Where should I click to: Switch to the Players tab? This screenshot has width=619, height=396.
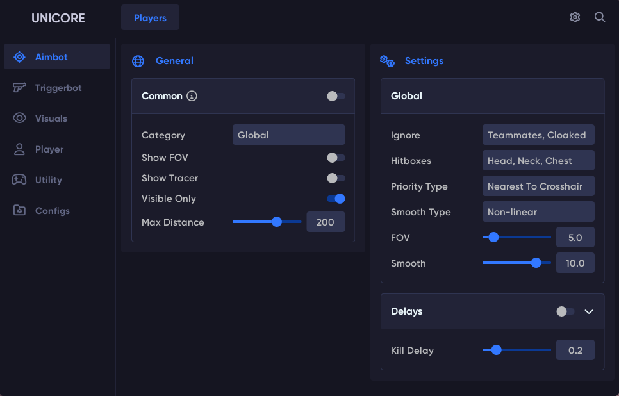150,18
